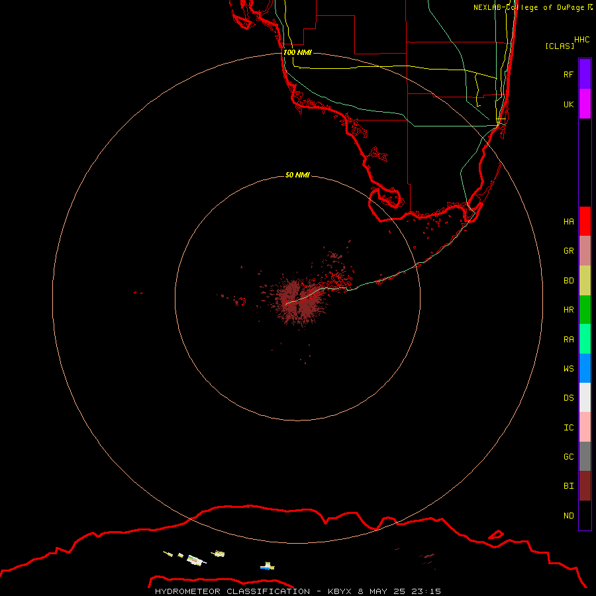Click the ND black legend swatch
This screenshot has height=596, width=596.
(x=585, y=515)
